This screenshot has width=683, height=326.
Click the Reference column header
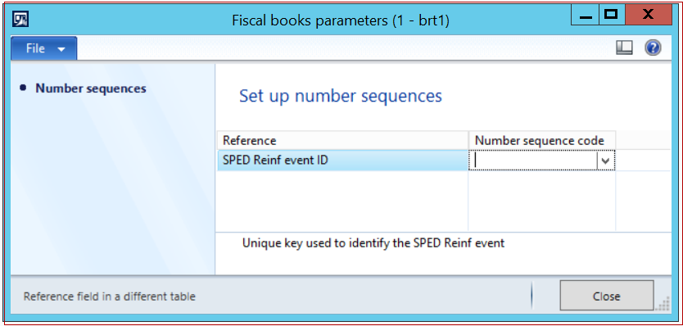343,140
